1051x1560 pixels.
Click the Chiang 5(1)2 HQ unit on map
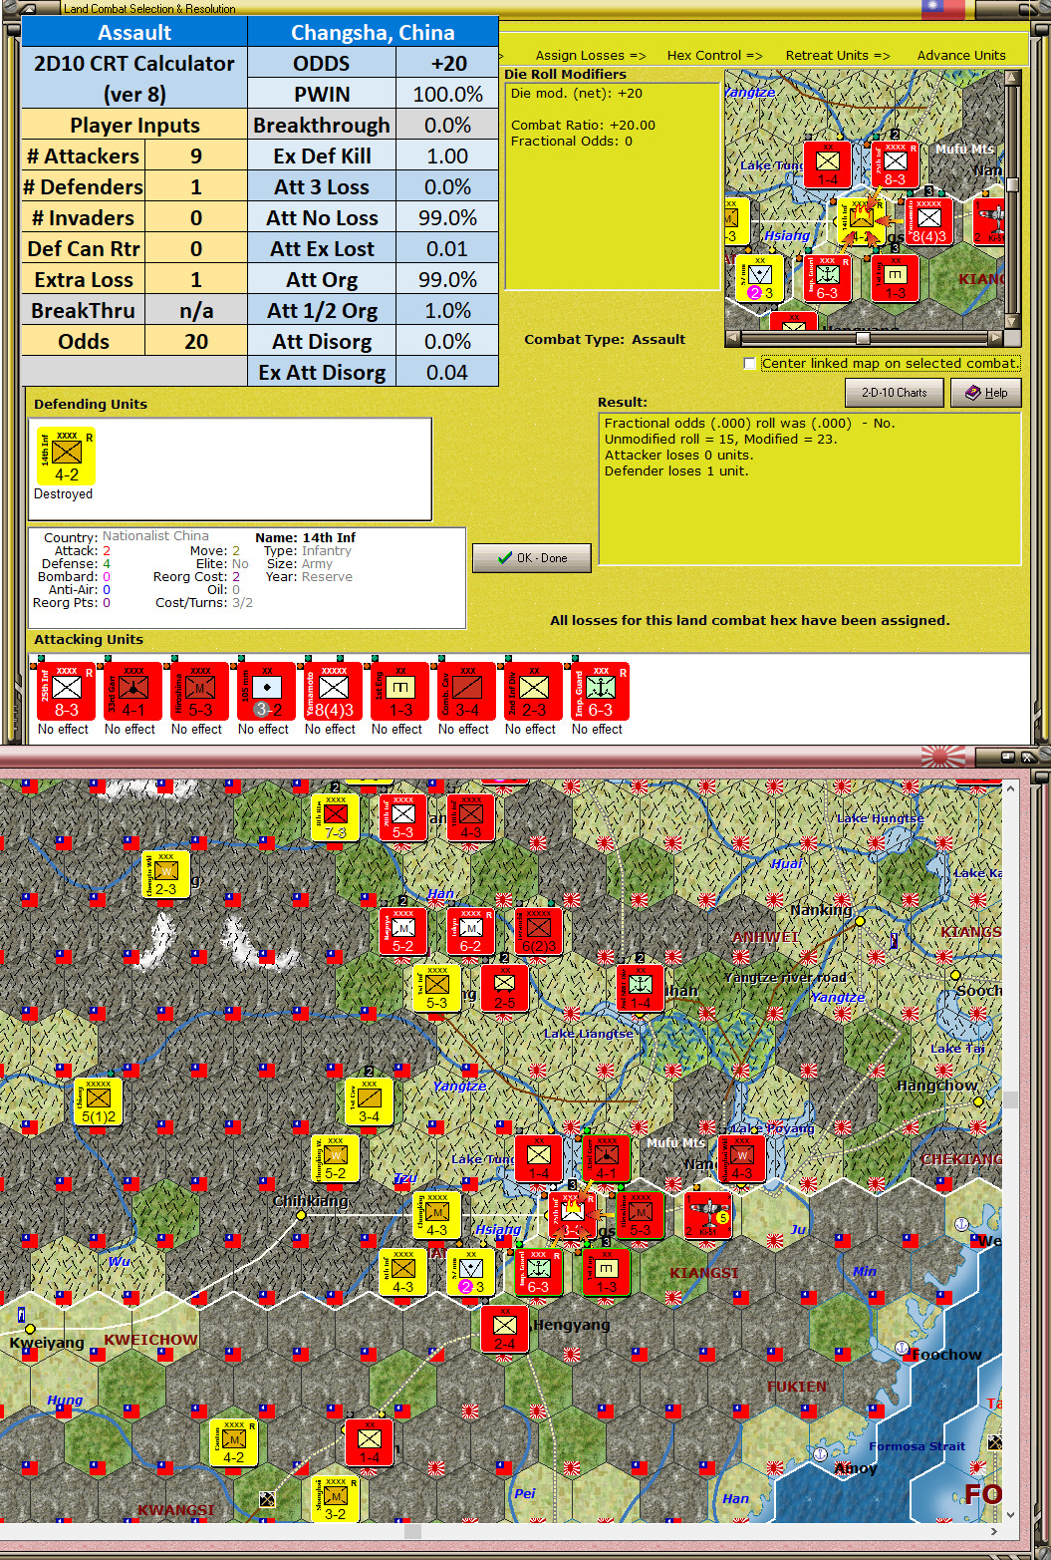tap(98, 1102)
